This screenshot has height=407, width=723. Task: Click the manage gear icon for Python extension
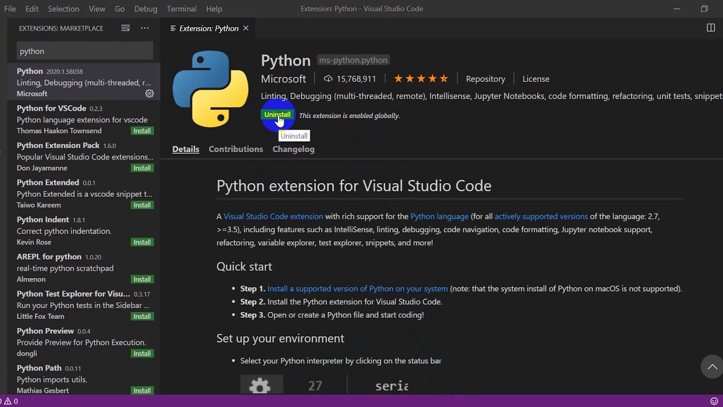(150, 94)
